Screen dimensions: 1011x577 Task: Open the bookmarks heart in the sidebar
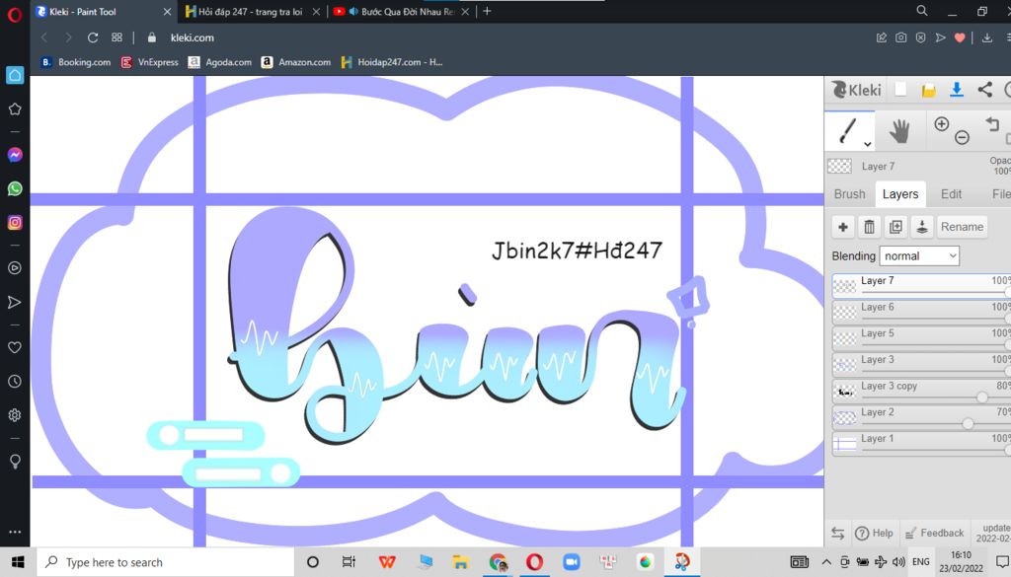pyautogui.click(x=15, y=348)
